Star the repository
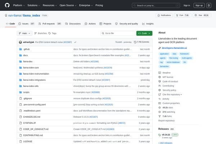This screenshot has height=144, width=216. coord(202,15)
